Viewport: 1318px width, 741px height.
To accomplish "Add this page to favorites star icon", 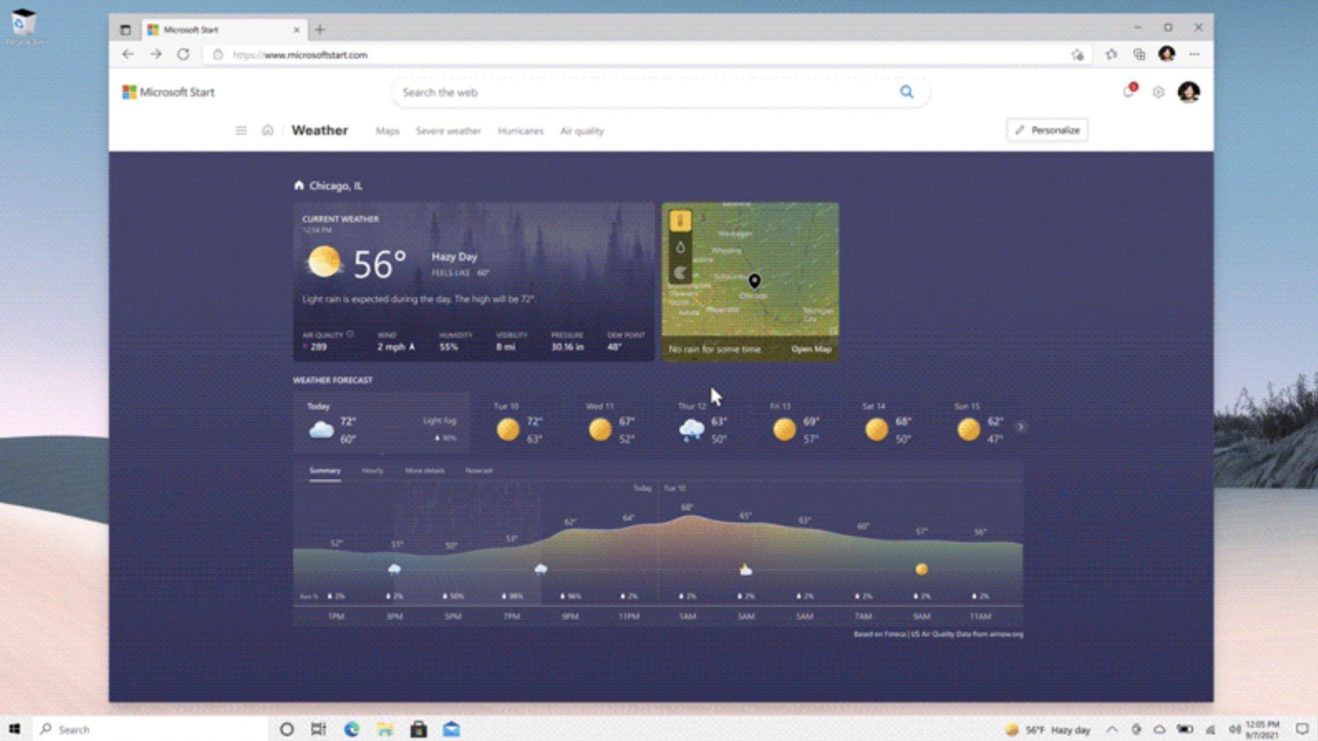I will tap(1078, 55).
